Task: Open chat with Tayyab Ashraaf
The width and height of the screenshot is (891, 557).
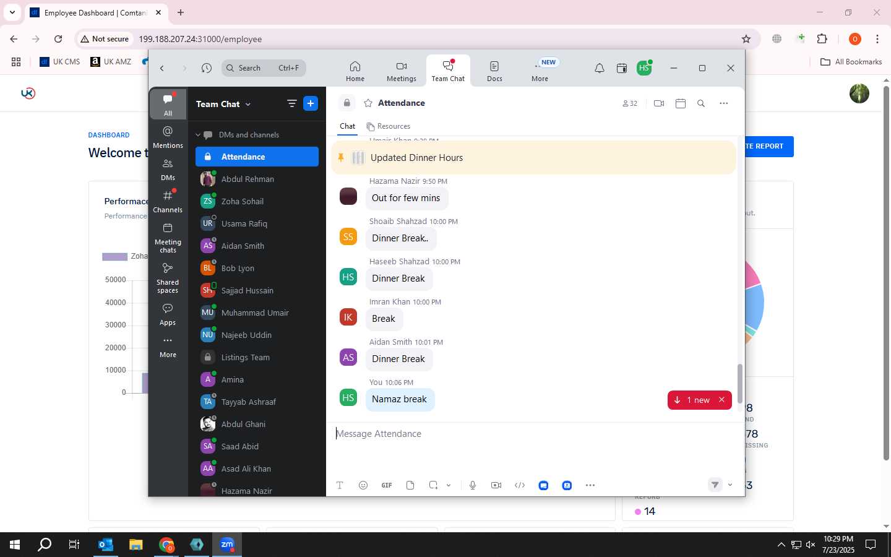Action: 257,402
